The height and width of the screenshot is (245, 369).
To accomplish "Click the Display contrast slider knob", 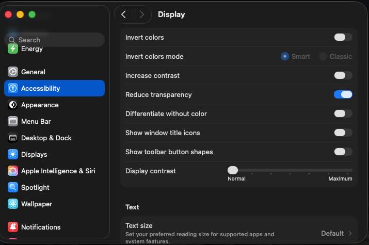I will click(x=233, y=170).
